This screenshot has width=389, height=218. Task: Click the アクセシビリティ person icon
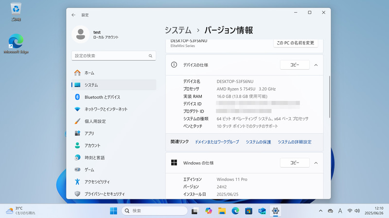(77, 182)
